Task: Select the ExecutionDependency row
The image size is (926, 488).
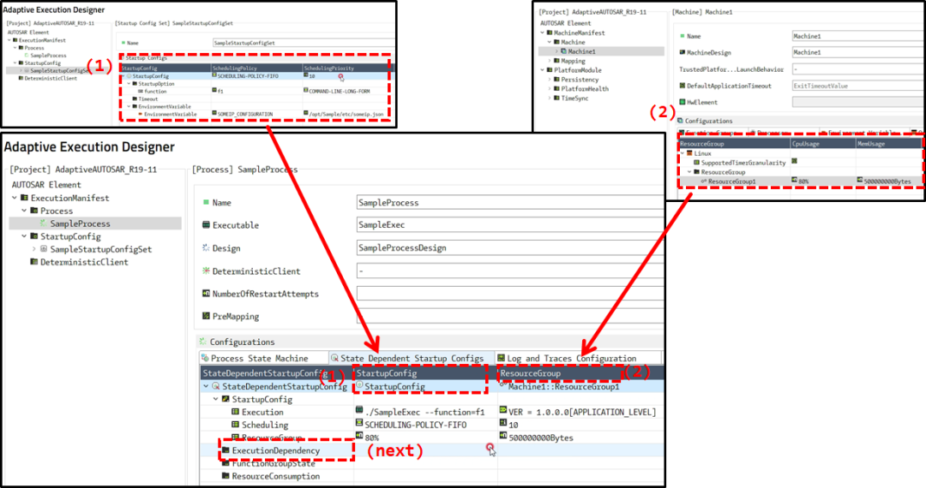Action: [432, 451]
